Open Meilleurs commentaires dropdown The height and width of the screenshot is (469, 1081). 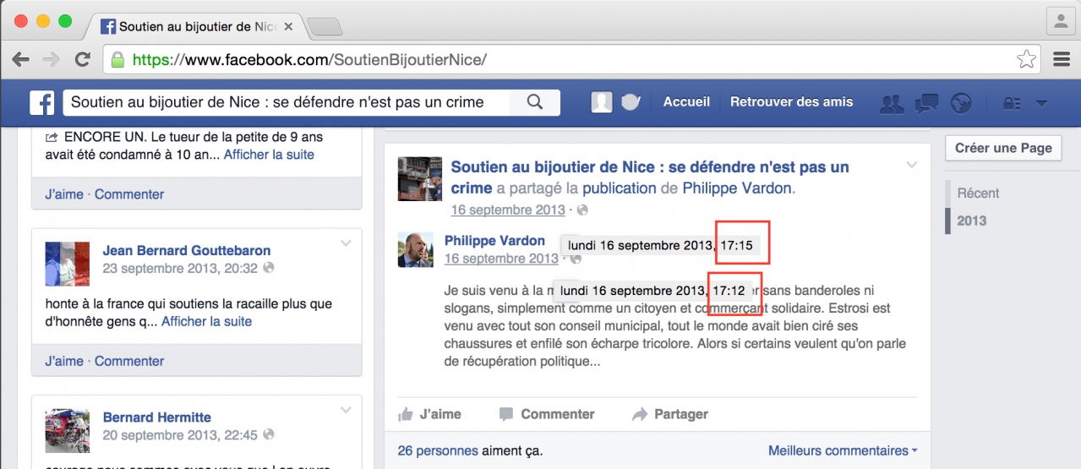pyautogui.click(x=843, y=450)
